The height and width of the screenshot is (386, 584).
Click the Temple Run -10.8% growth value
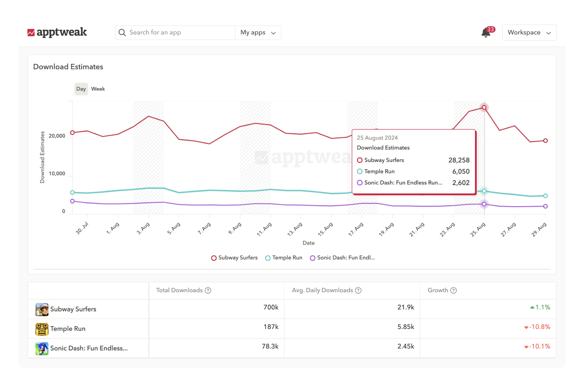tap(537, 327)
